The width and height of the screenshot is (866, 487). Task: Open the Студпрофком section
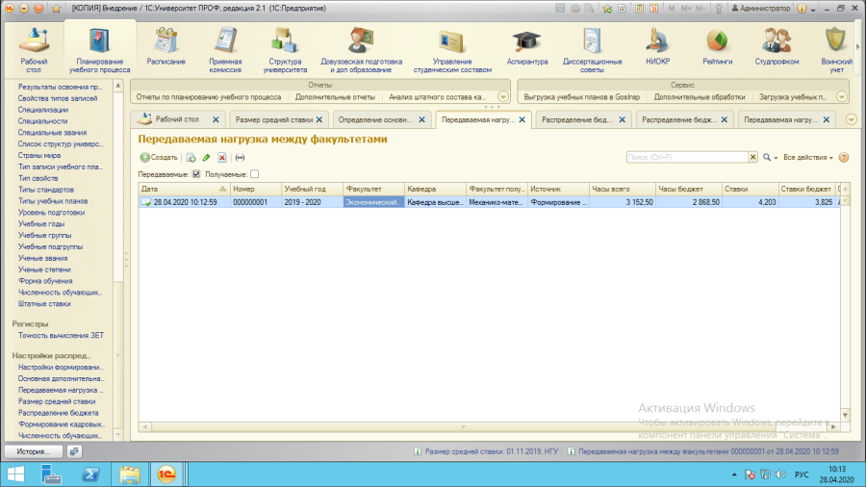(777, 47)
